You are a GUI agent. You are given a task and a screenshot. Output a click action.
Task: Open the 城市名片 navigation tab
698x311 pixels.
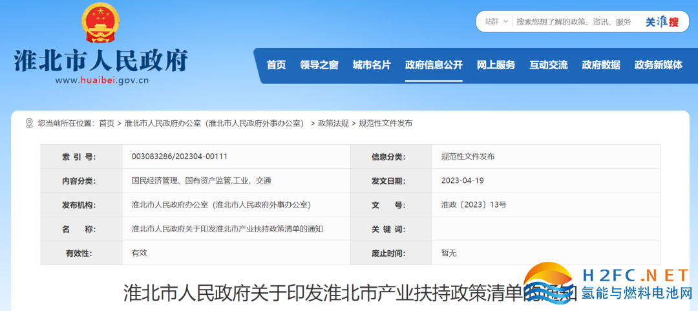tap(372, 65)
